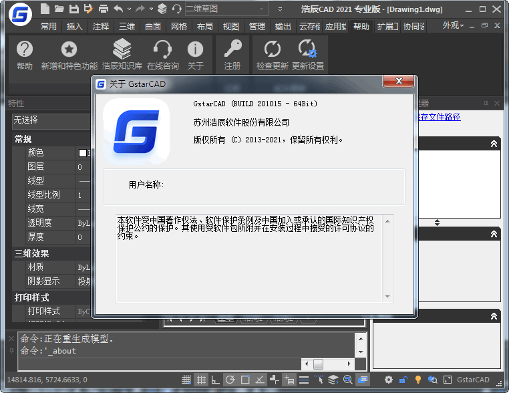This screenshot has width=509, height=393.
Task: Open quick access toolbar customize arrow
Action: coord(280,9)
